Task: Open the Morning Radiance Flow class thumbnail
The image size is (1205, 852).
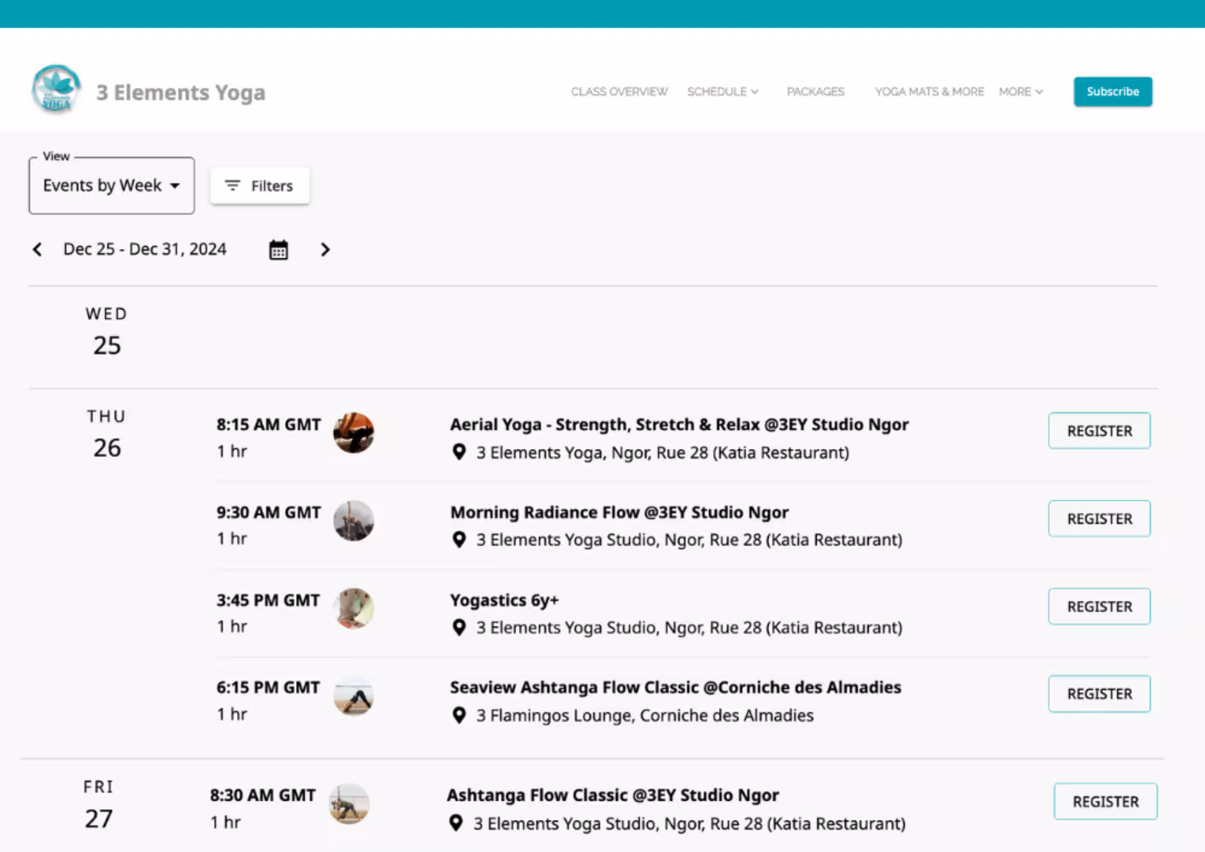Action: [354, 520]
